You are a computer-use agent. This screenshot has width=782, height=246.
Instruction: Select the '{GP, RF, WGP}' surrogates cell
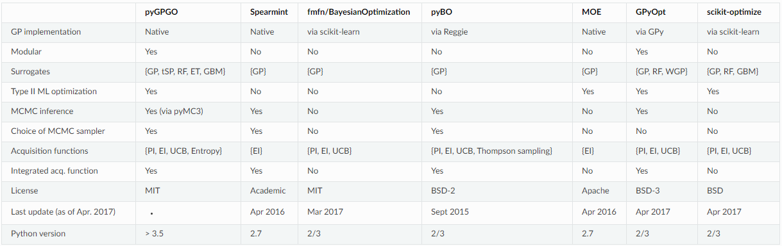[x=661, y=72]
